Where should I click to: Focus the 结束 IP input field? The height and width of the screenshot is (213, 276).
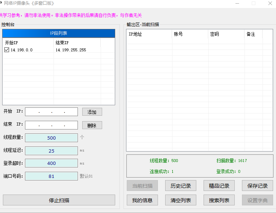(x=51, y=125)
